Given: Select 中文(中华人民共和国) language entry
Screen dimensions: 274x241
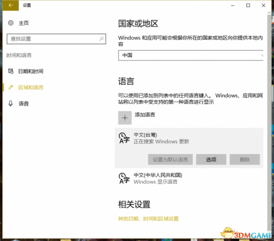Looking at the screenshot, I should click(x=189, y=179).
